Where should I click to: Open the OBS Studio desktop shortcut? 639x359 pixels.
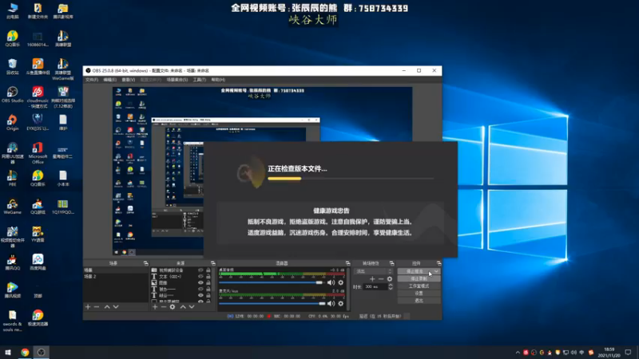pos(12,95)
